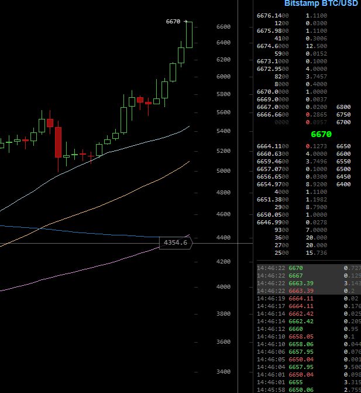Click the ask price 6672.9500
This screenshot has width=361, height=393.
(273, 69)
